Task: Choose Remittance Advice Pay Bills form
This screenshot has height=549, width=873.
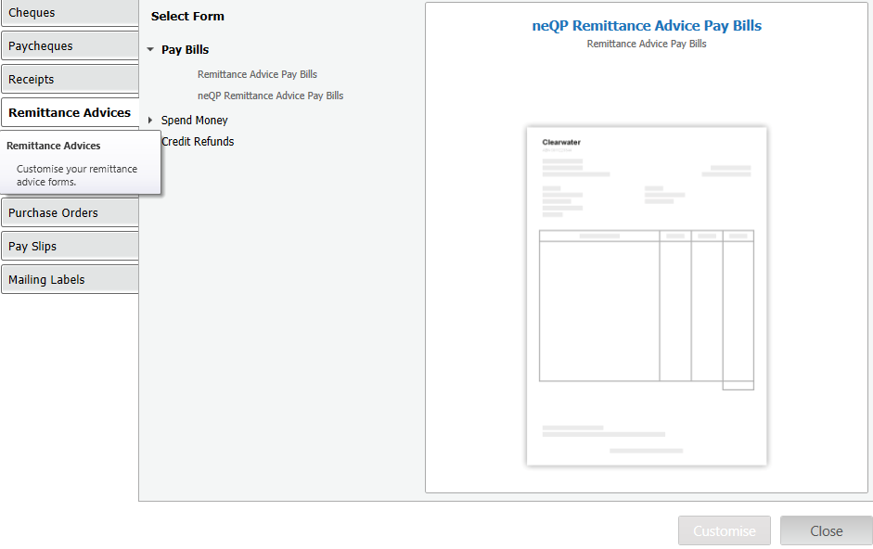Action: pos(257,74)
